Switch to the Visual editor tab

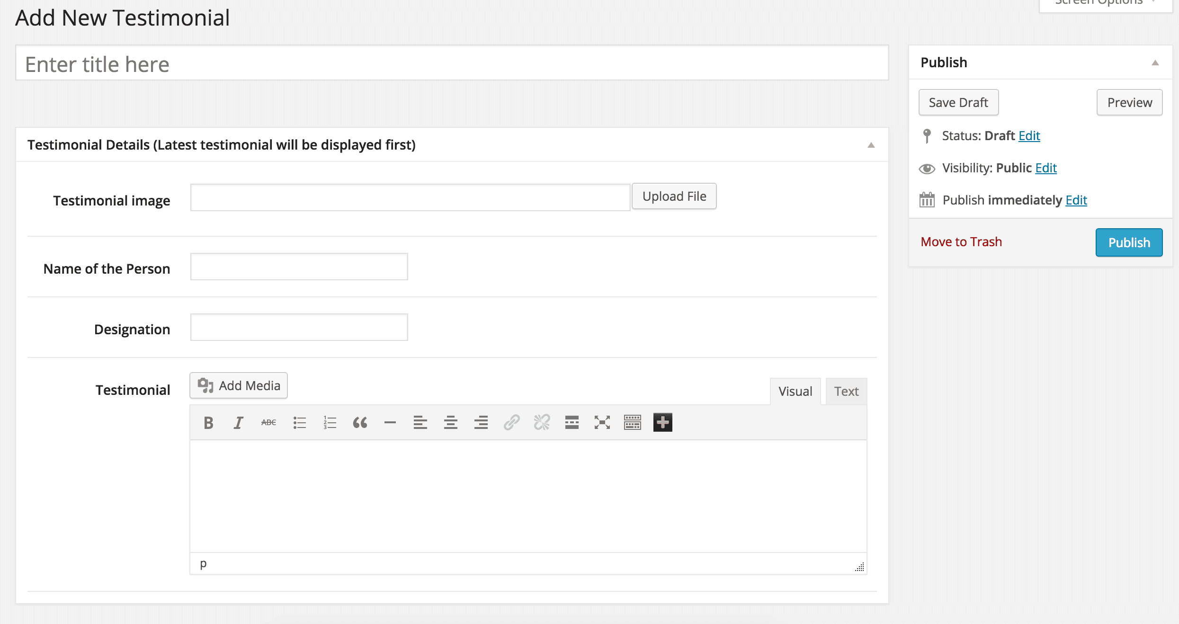pos(795,392)
